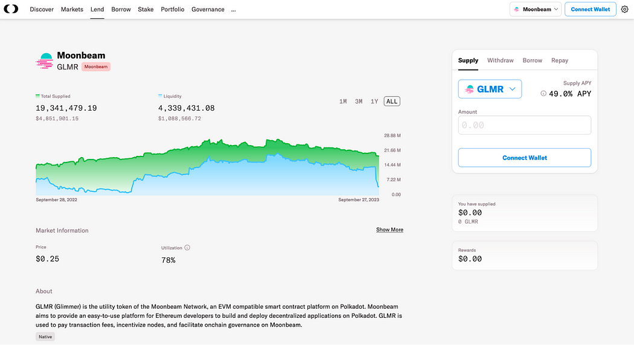Image resolution: width=634 pixels, height=345 pixels.
Task: Click the You have supplied card
Action: coord(525,213)
